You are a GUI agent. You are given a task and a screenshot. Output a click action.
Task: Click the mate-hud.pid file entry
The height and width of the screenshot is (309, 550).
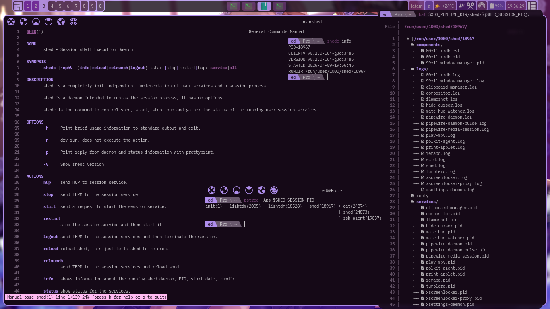(440, 232)
